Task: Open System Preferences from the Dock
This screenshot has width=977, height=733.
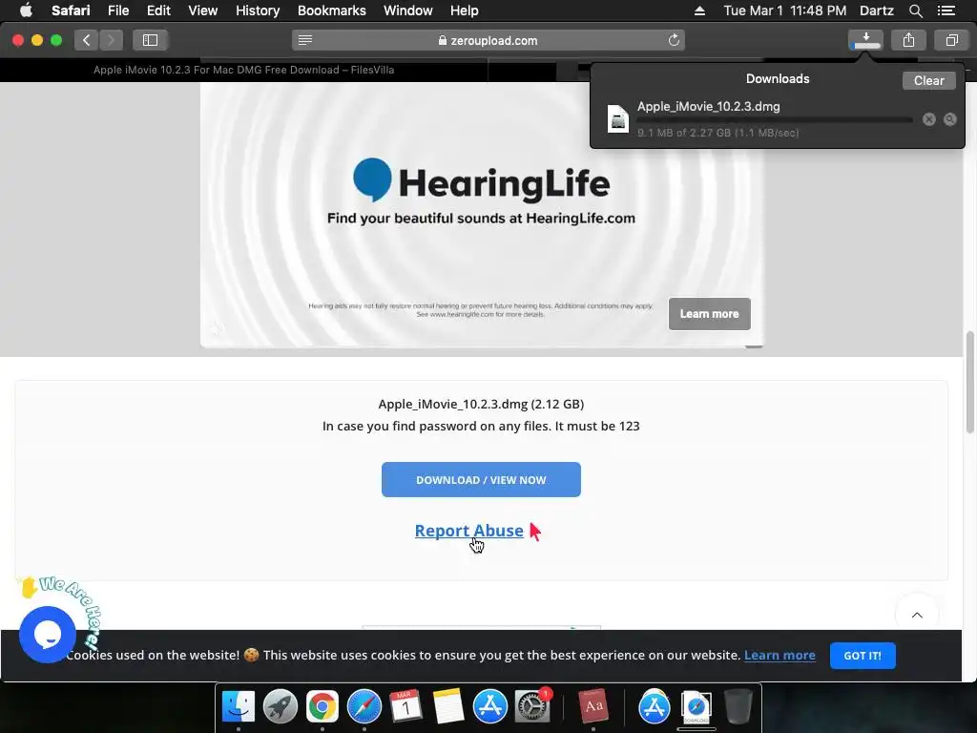Action: coord(532,707)
